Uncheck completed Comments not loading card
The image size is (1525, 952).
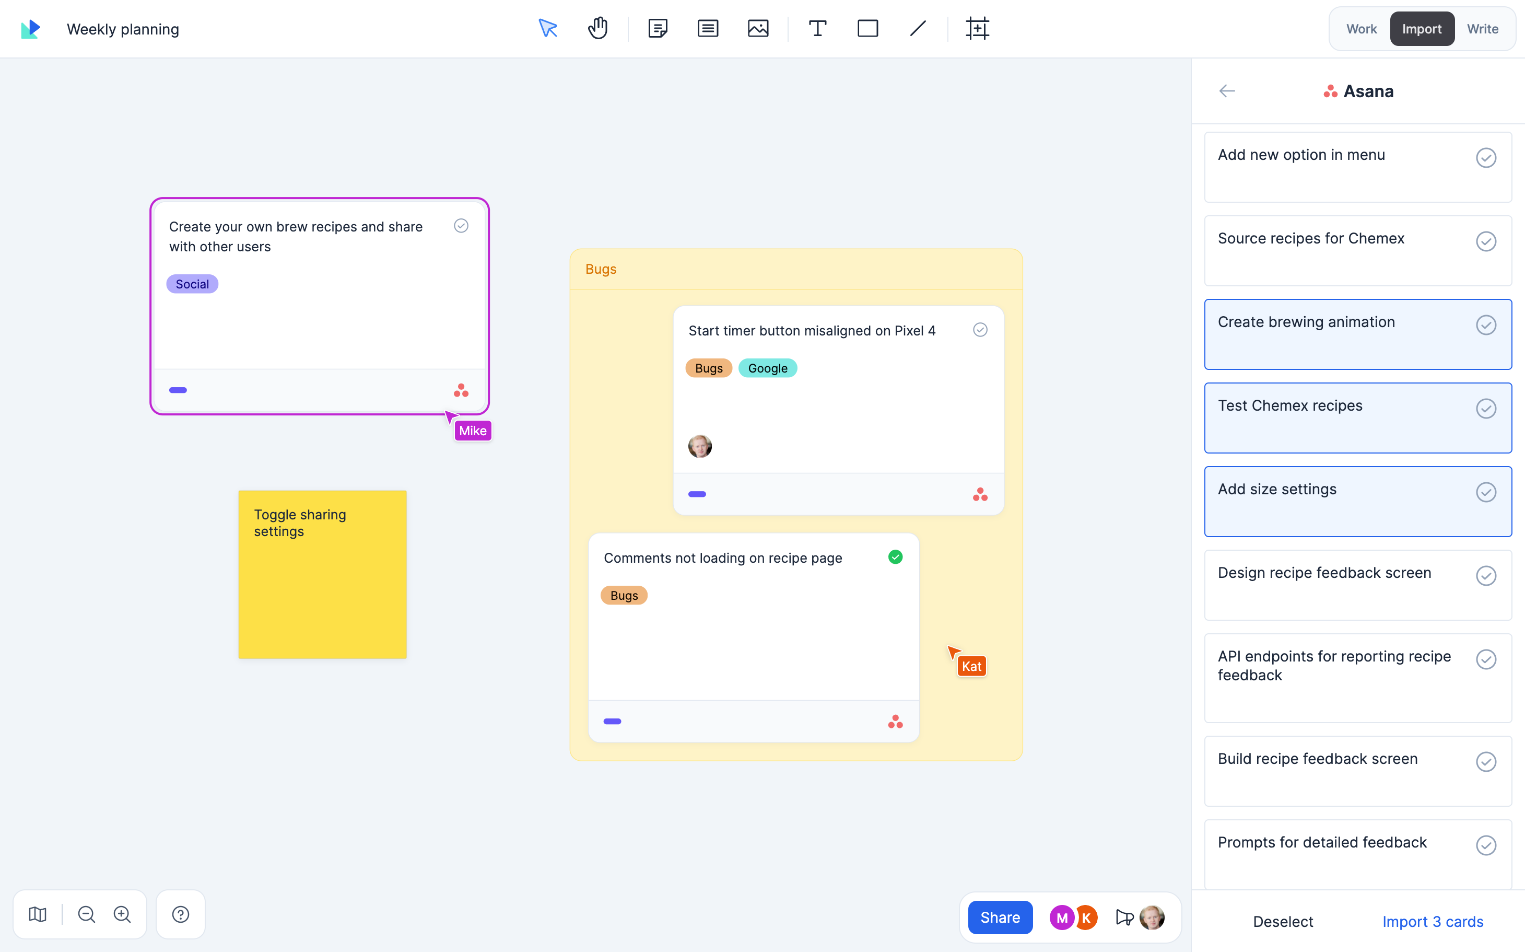[x=896, y=557]
